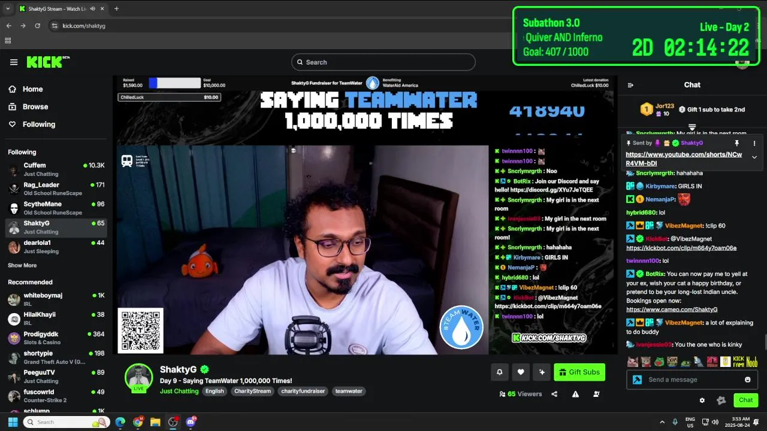Image resolution: width=767 pixels, height=431 pixels.
Task: Click the hammer badge icon in message box
Action: (638, 380)
